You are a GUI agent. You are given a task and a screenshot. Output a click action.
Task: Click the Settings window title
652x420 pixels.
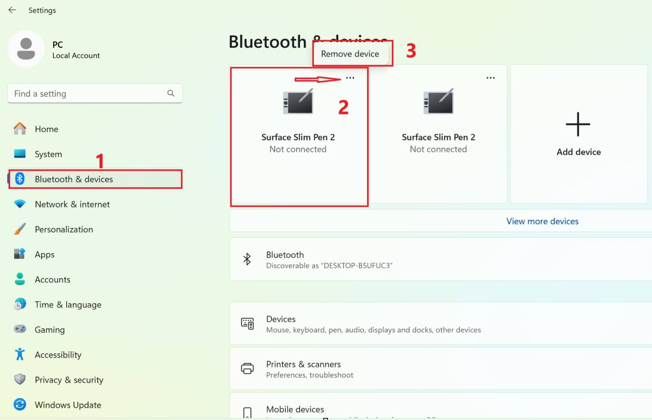coord(42,10)
